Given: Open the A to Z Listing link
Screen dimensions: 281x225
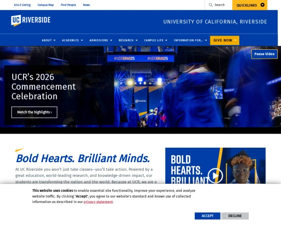Looking at the screenshot, I should point(22,5).
